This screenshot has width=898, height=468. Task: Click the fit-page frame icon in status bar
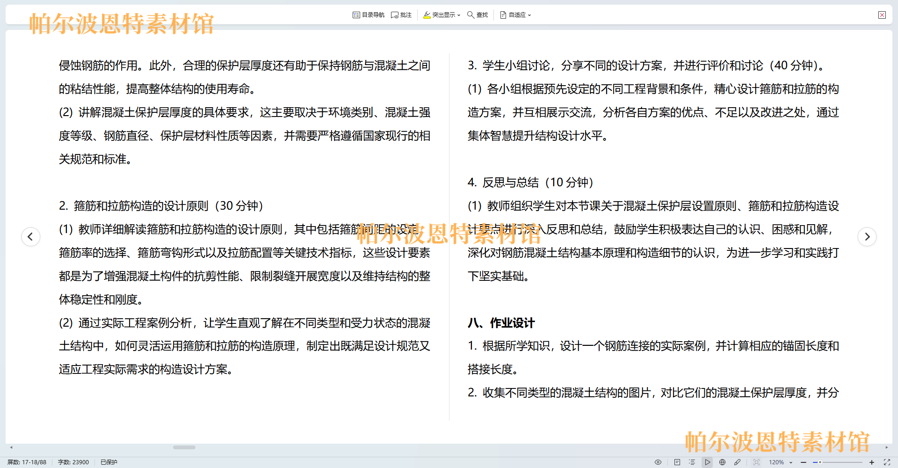click(x=756, y=462)
